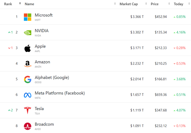
Task: Click Apple's $3.171 T market cap
Action: (x=137, y=48)
